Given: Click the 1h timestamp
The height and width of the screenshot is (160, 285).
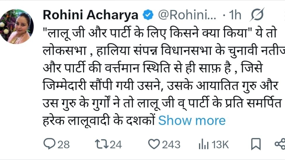Looking at the screenshot, I should coord(235,15).
